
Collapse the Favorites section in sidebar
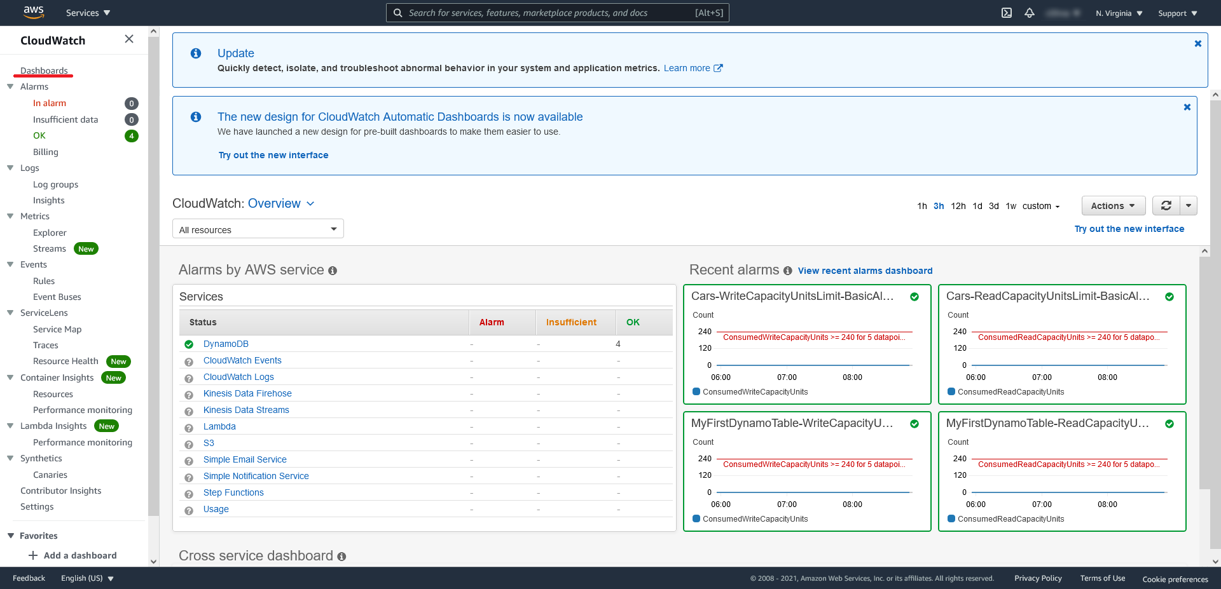pyautogui.click(x=10, y=536)
